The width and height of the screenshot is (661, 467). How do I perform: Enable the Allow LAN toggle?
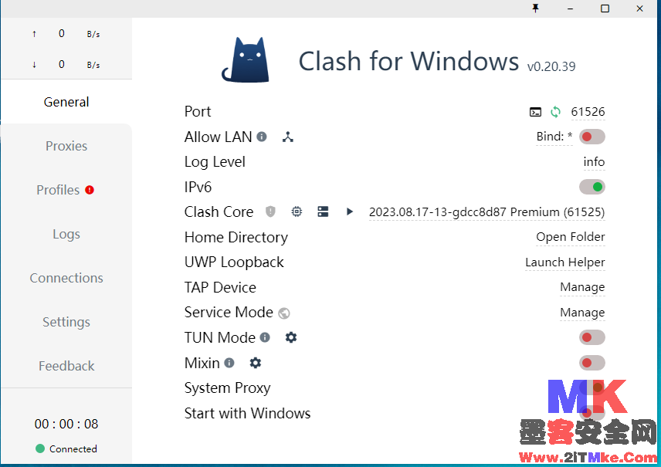(x=592, y=137)
